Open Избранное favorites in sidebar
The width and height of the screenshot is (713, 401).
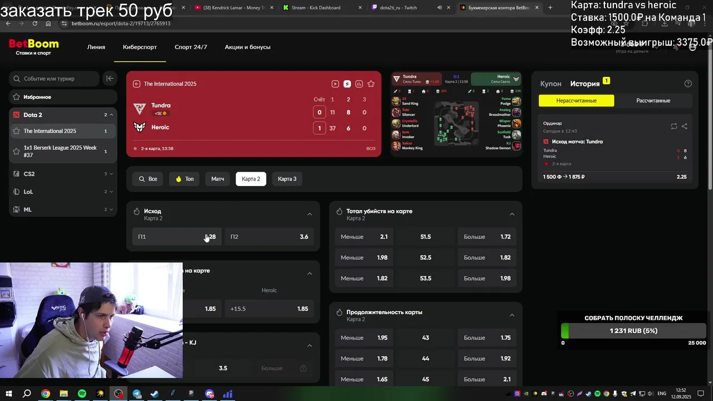coord(62,97)
